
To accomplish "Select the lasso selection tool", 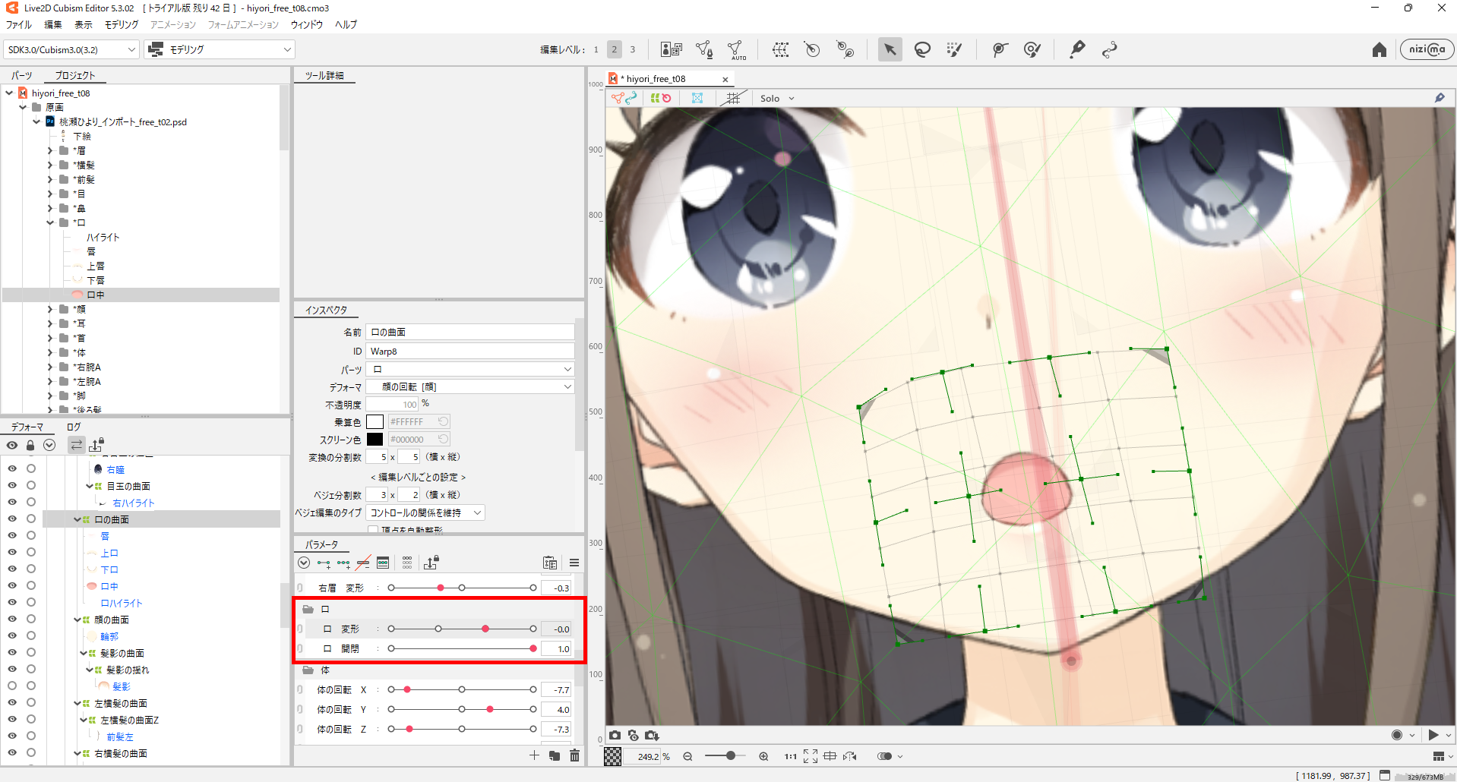I will pyautogui.click(x=922, y=49).
